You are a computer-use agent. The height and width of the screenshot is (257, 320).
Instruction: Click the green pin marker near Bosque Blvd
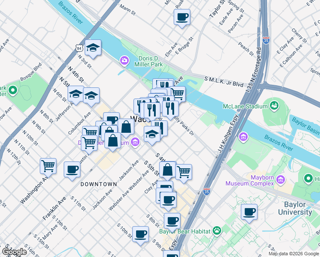[x=13, y=90]
